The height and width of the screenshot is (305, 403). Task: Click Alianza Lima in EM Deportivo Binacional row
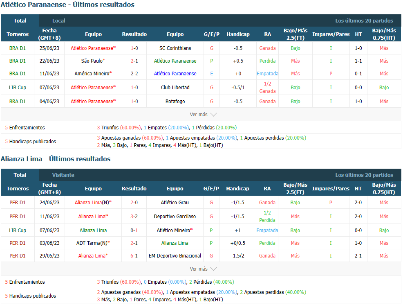pos(93,256)
